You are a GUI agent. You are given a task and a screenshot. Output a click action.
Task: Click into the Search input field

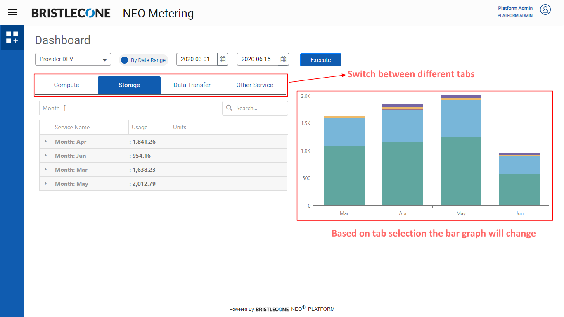259,108
